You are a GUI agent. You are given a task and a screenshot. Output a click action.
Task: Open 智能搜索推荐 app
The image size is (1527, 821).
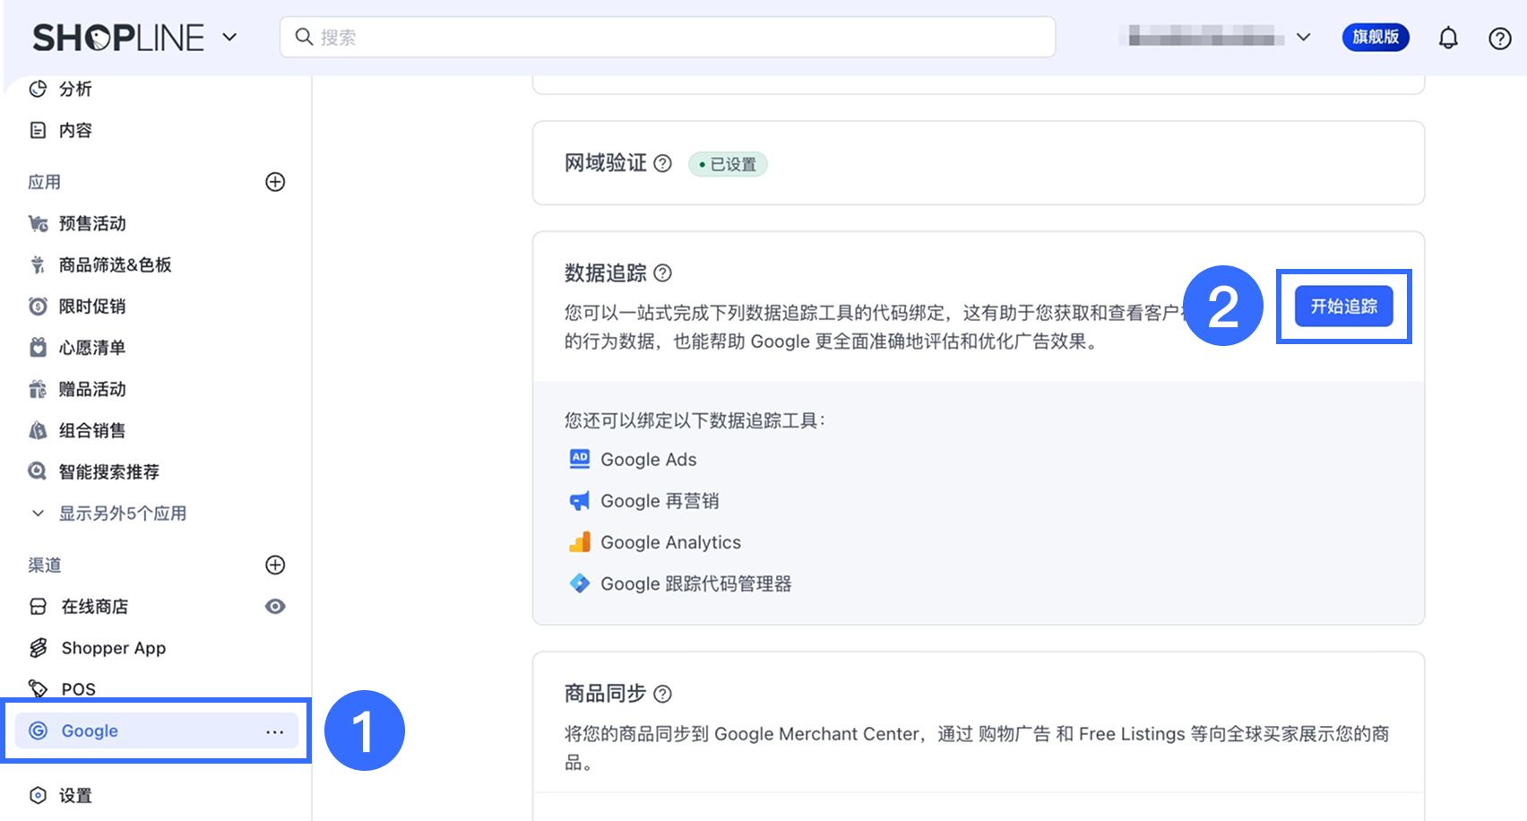(108, 472)
